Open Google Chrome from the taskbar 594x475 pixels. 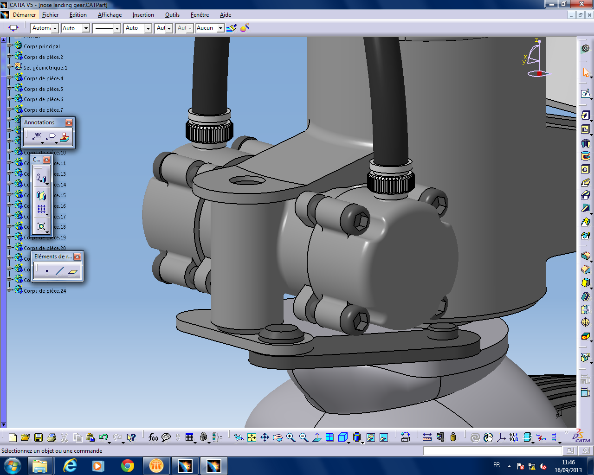(x=128, y=465)
